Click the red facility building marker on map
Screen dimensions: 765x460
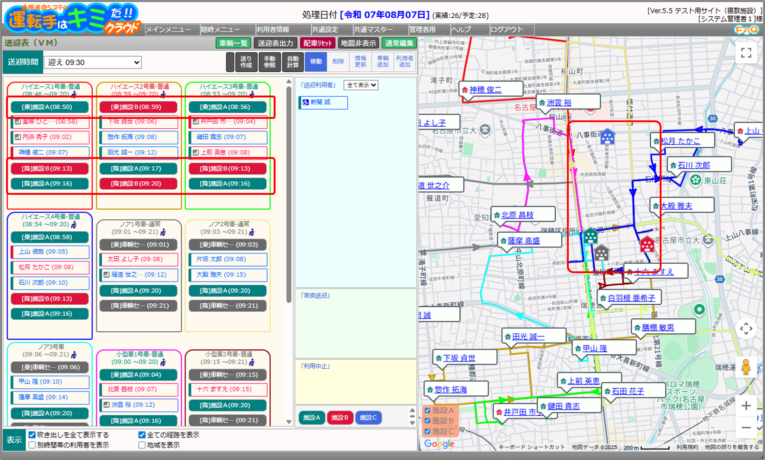click(647, 244)
